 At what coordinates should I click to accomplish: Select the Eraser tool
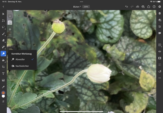click(x=3, y=41)
